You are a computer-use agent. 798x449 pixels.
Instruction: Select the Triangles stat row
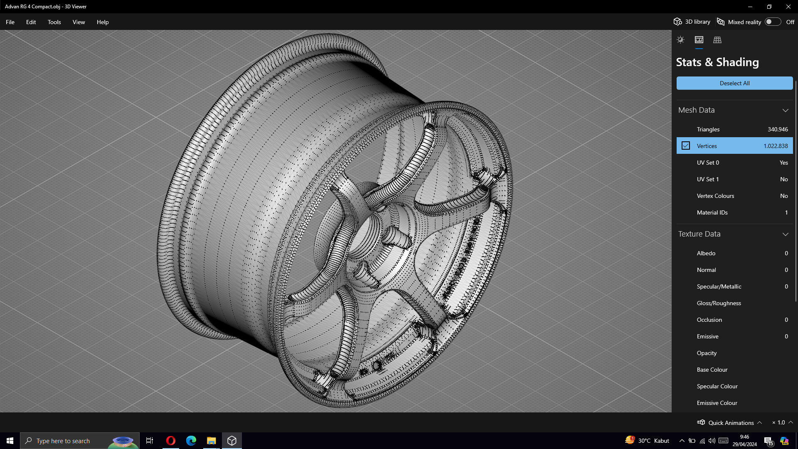click(x=734, y=129)
